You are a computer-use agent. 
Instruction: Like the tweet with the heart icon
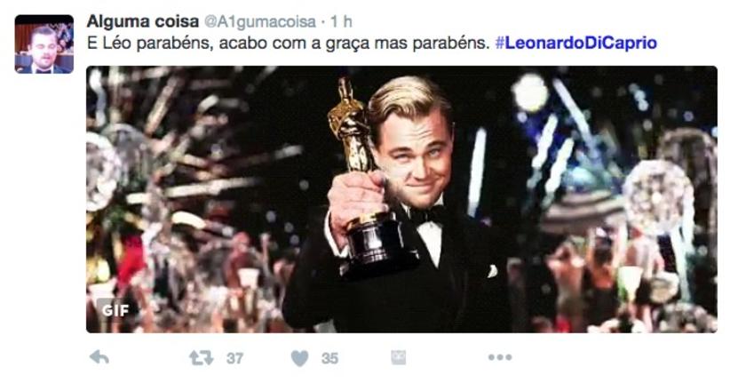[x=300, y=358]
